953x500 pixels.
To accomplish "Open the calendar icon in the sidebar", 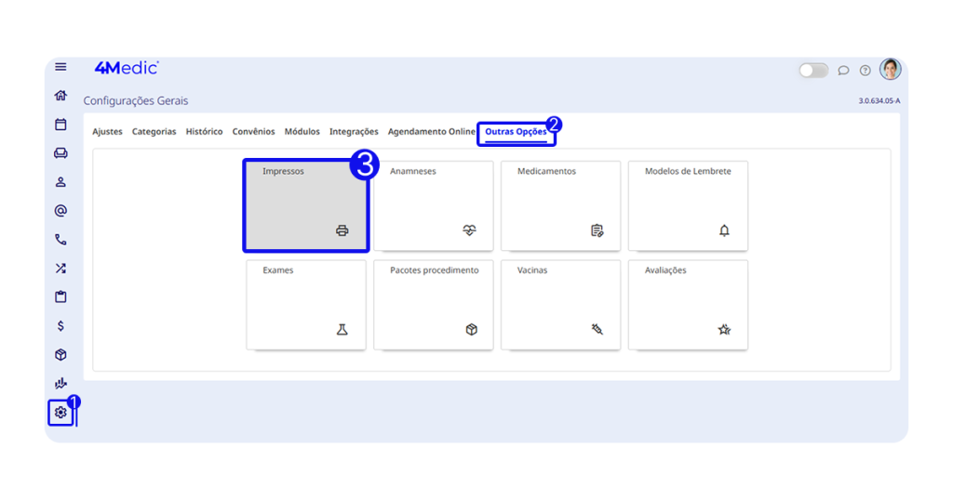I will point(60,125).
